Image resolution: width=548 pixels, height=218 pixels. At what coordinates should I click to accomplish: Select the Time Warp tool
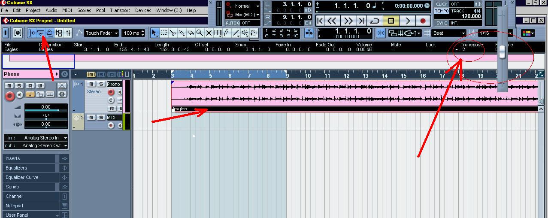click(218, 33)
